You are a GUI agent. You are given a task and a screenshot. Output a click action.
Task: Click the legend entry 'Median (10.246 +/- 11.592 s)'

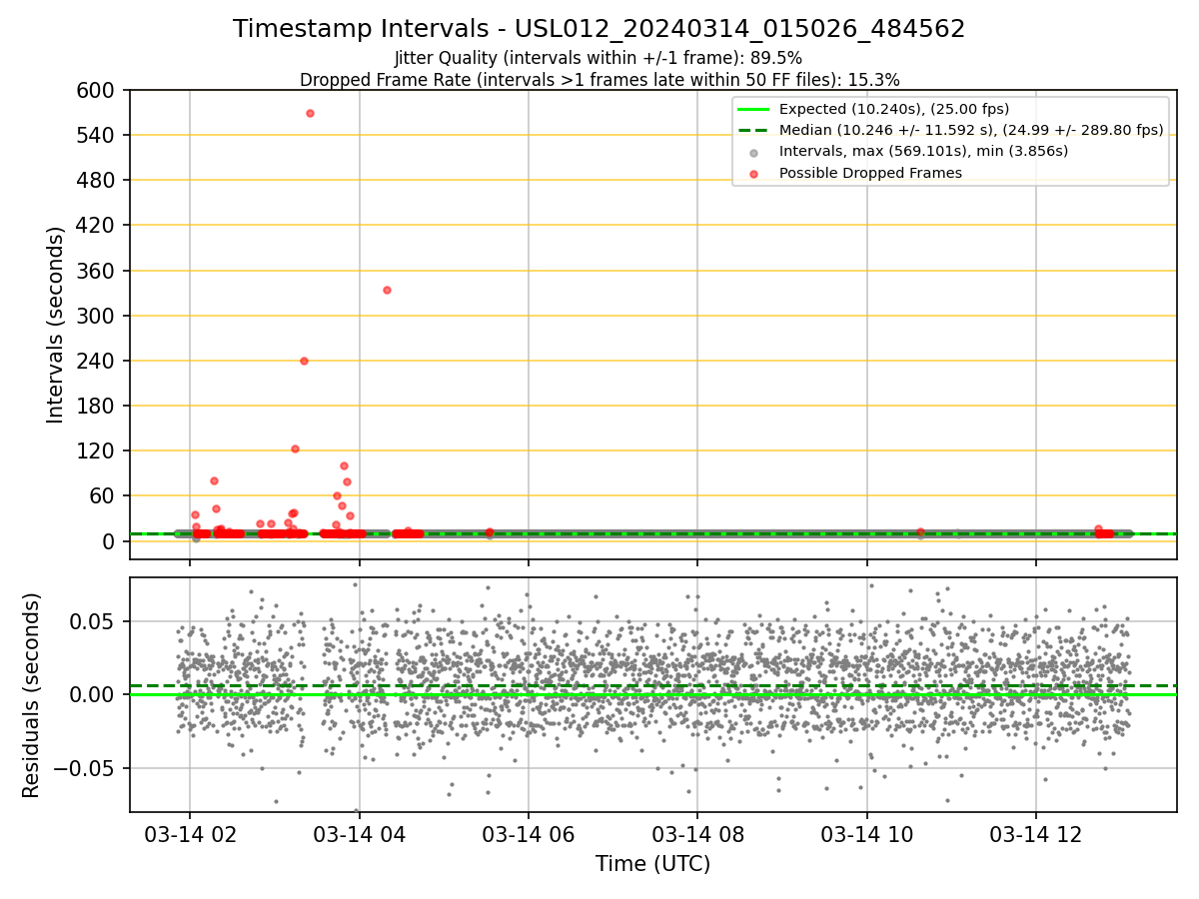pos(971,130)
